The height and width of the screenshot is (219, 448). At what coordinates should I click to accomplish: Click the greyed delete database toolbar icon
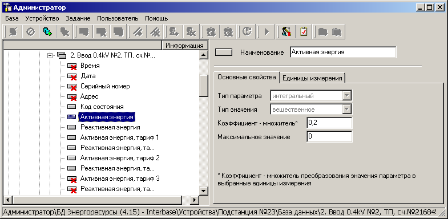click(x=65, y=32)
